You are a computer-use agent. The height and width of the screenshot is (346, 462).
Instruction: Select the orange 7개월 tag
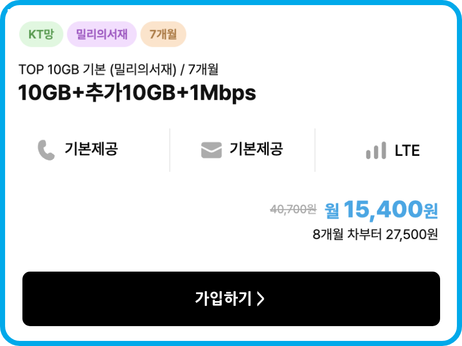[163, 34]
